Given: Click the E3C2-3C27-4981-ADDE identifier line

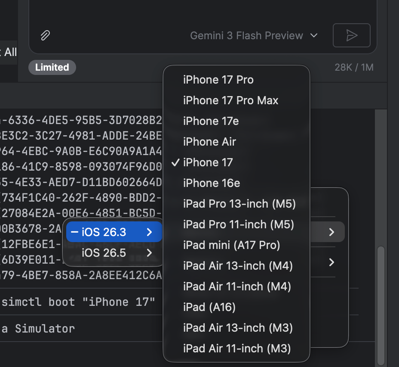Looking at the screenshot, I should [81, 136].
